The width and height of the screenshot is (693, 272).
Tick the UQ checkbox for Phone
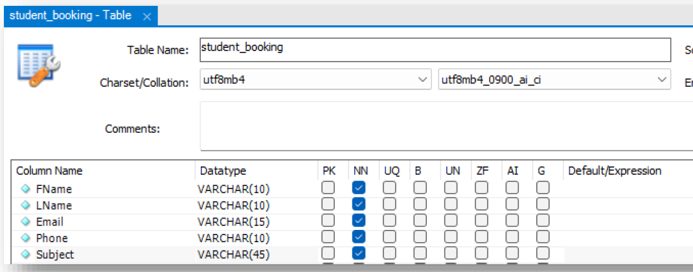389,237
